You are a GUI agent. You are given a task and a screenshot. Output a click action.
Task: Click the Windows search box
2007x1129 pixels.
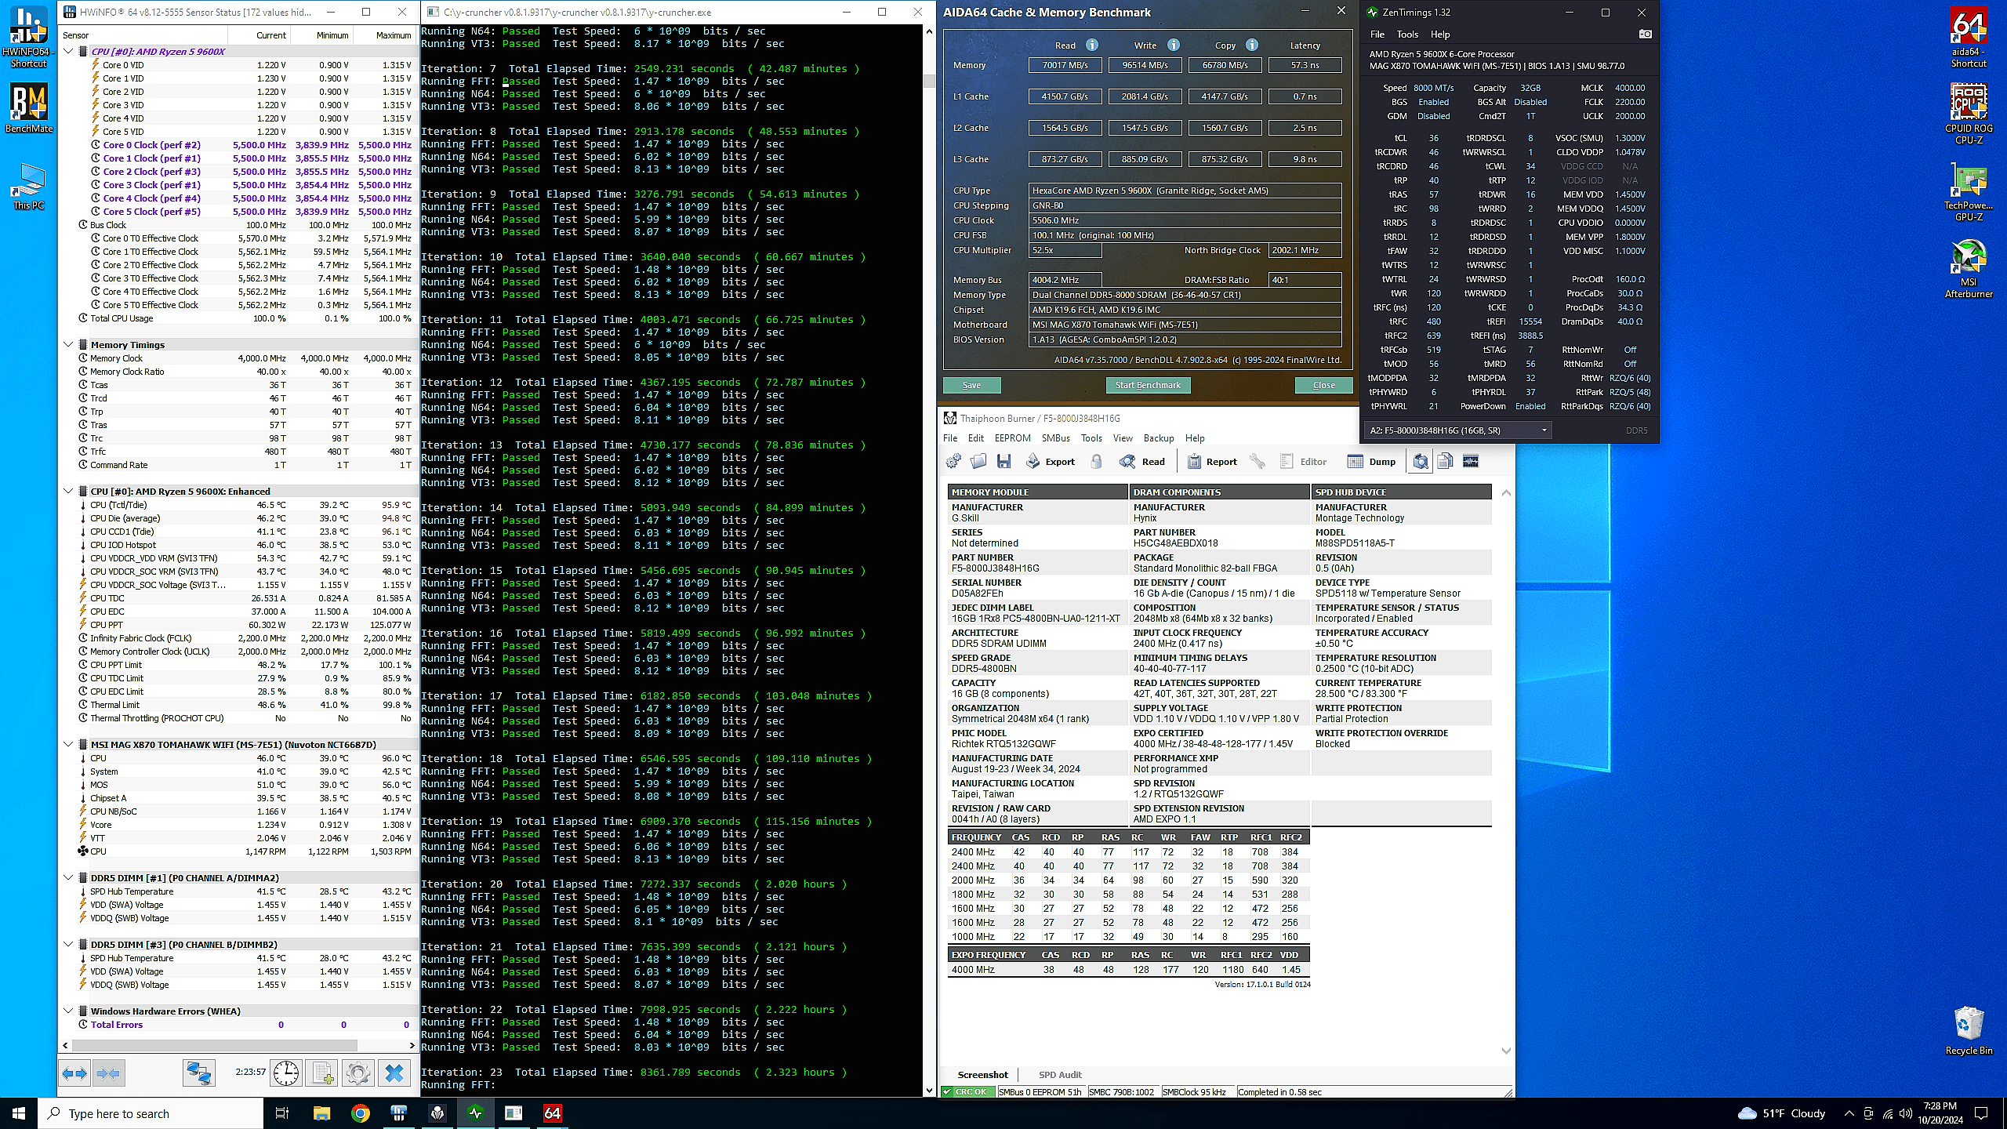(151, 1113)
